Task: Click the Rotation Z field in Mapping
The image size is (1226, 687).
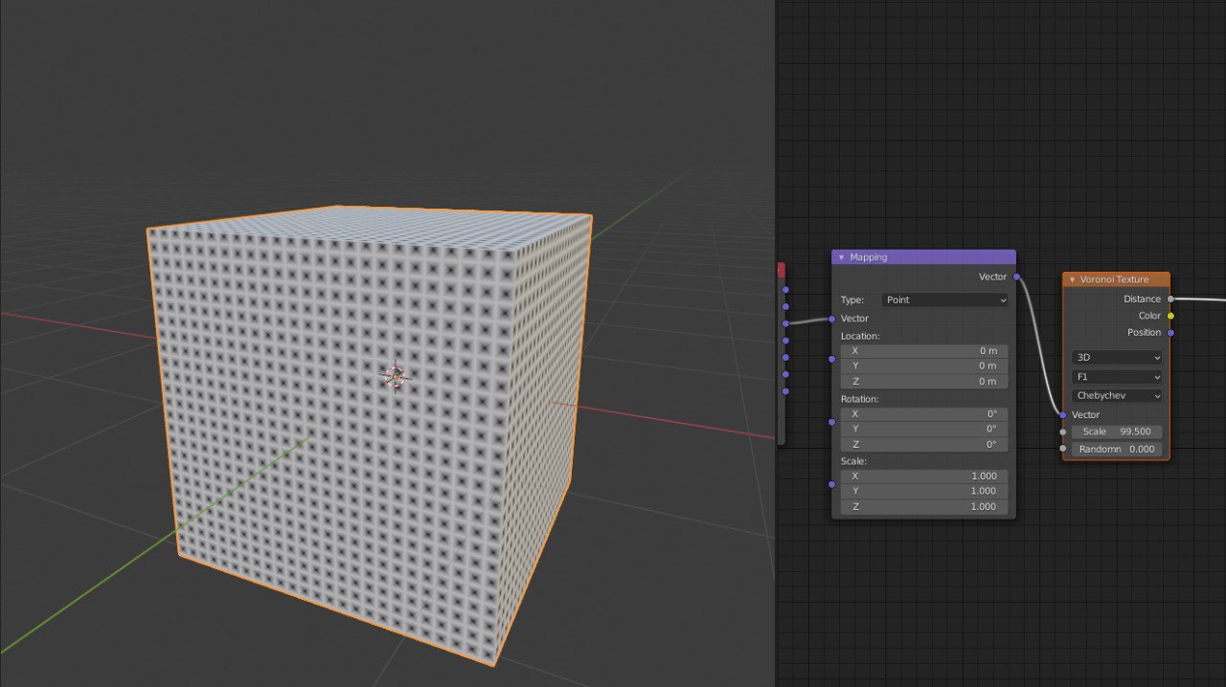Action: (x=923, y=444)
